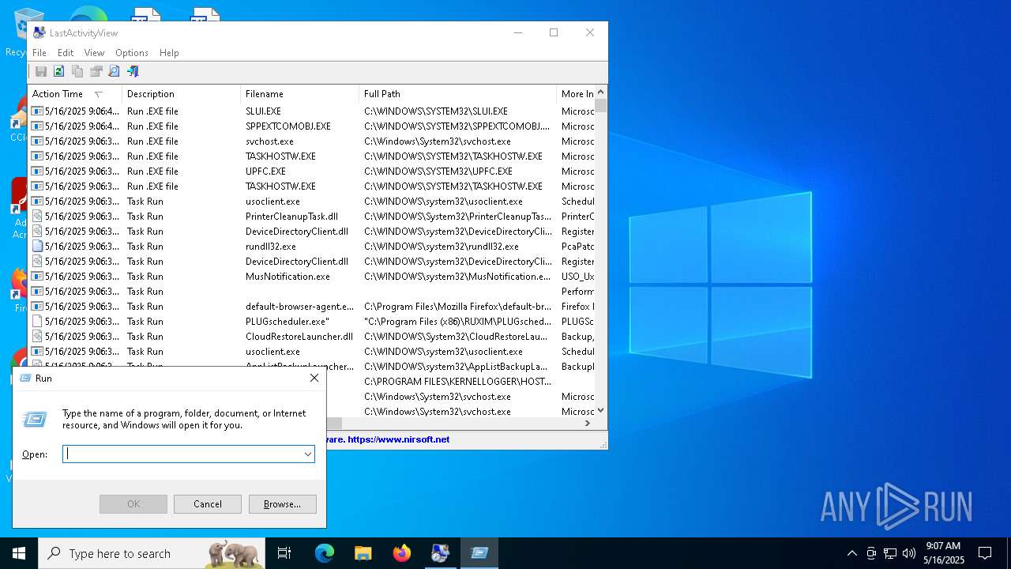Close the Run dialog with X
Image resolution: width=1011 pixels, height=569 pixels.
point(314,379)
